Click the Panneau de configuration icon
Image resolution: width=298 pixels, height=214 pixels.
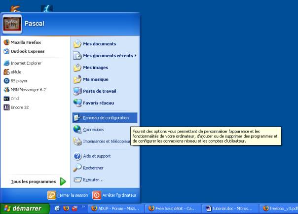[77, 118]
